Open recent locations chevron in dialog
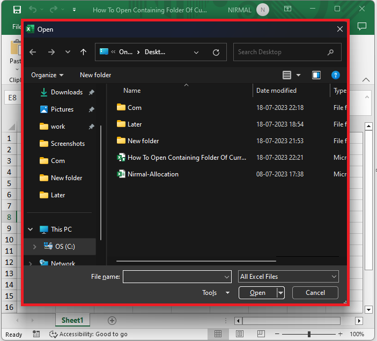 (x=68, y=51)
